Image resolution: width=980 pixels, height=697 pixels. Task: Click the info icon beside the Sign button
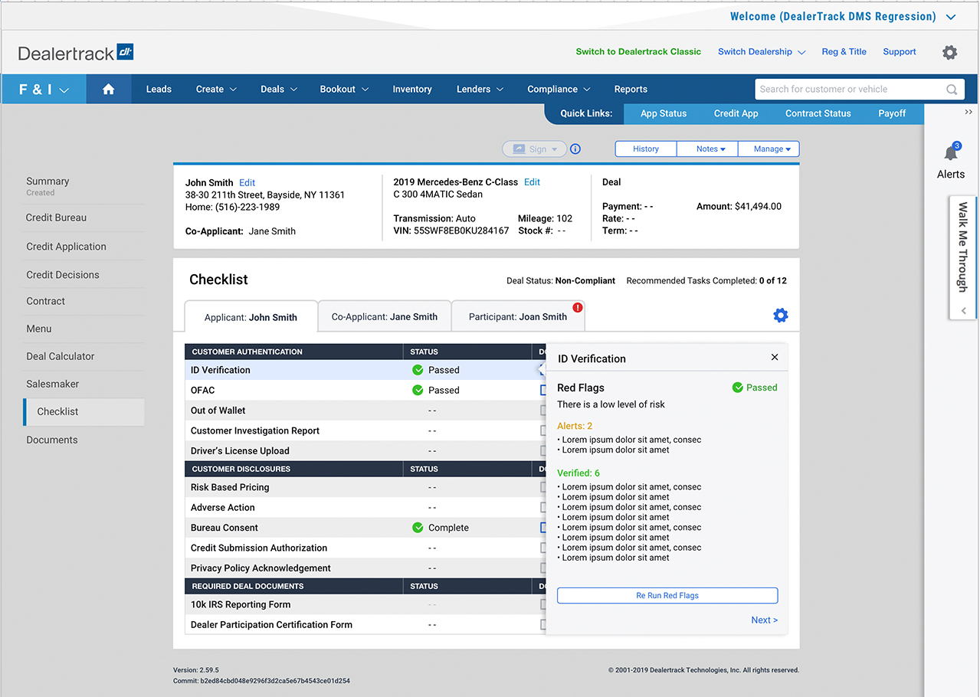coord(575,149)
